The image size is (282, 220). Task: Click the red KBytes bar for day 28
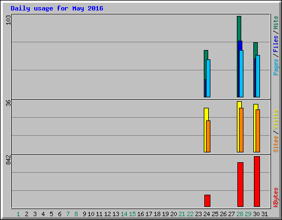240,184
